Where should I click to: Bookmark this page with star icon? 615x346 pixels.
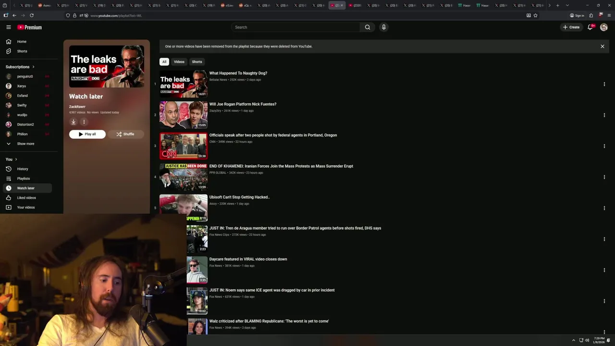[x=535, y=15]
